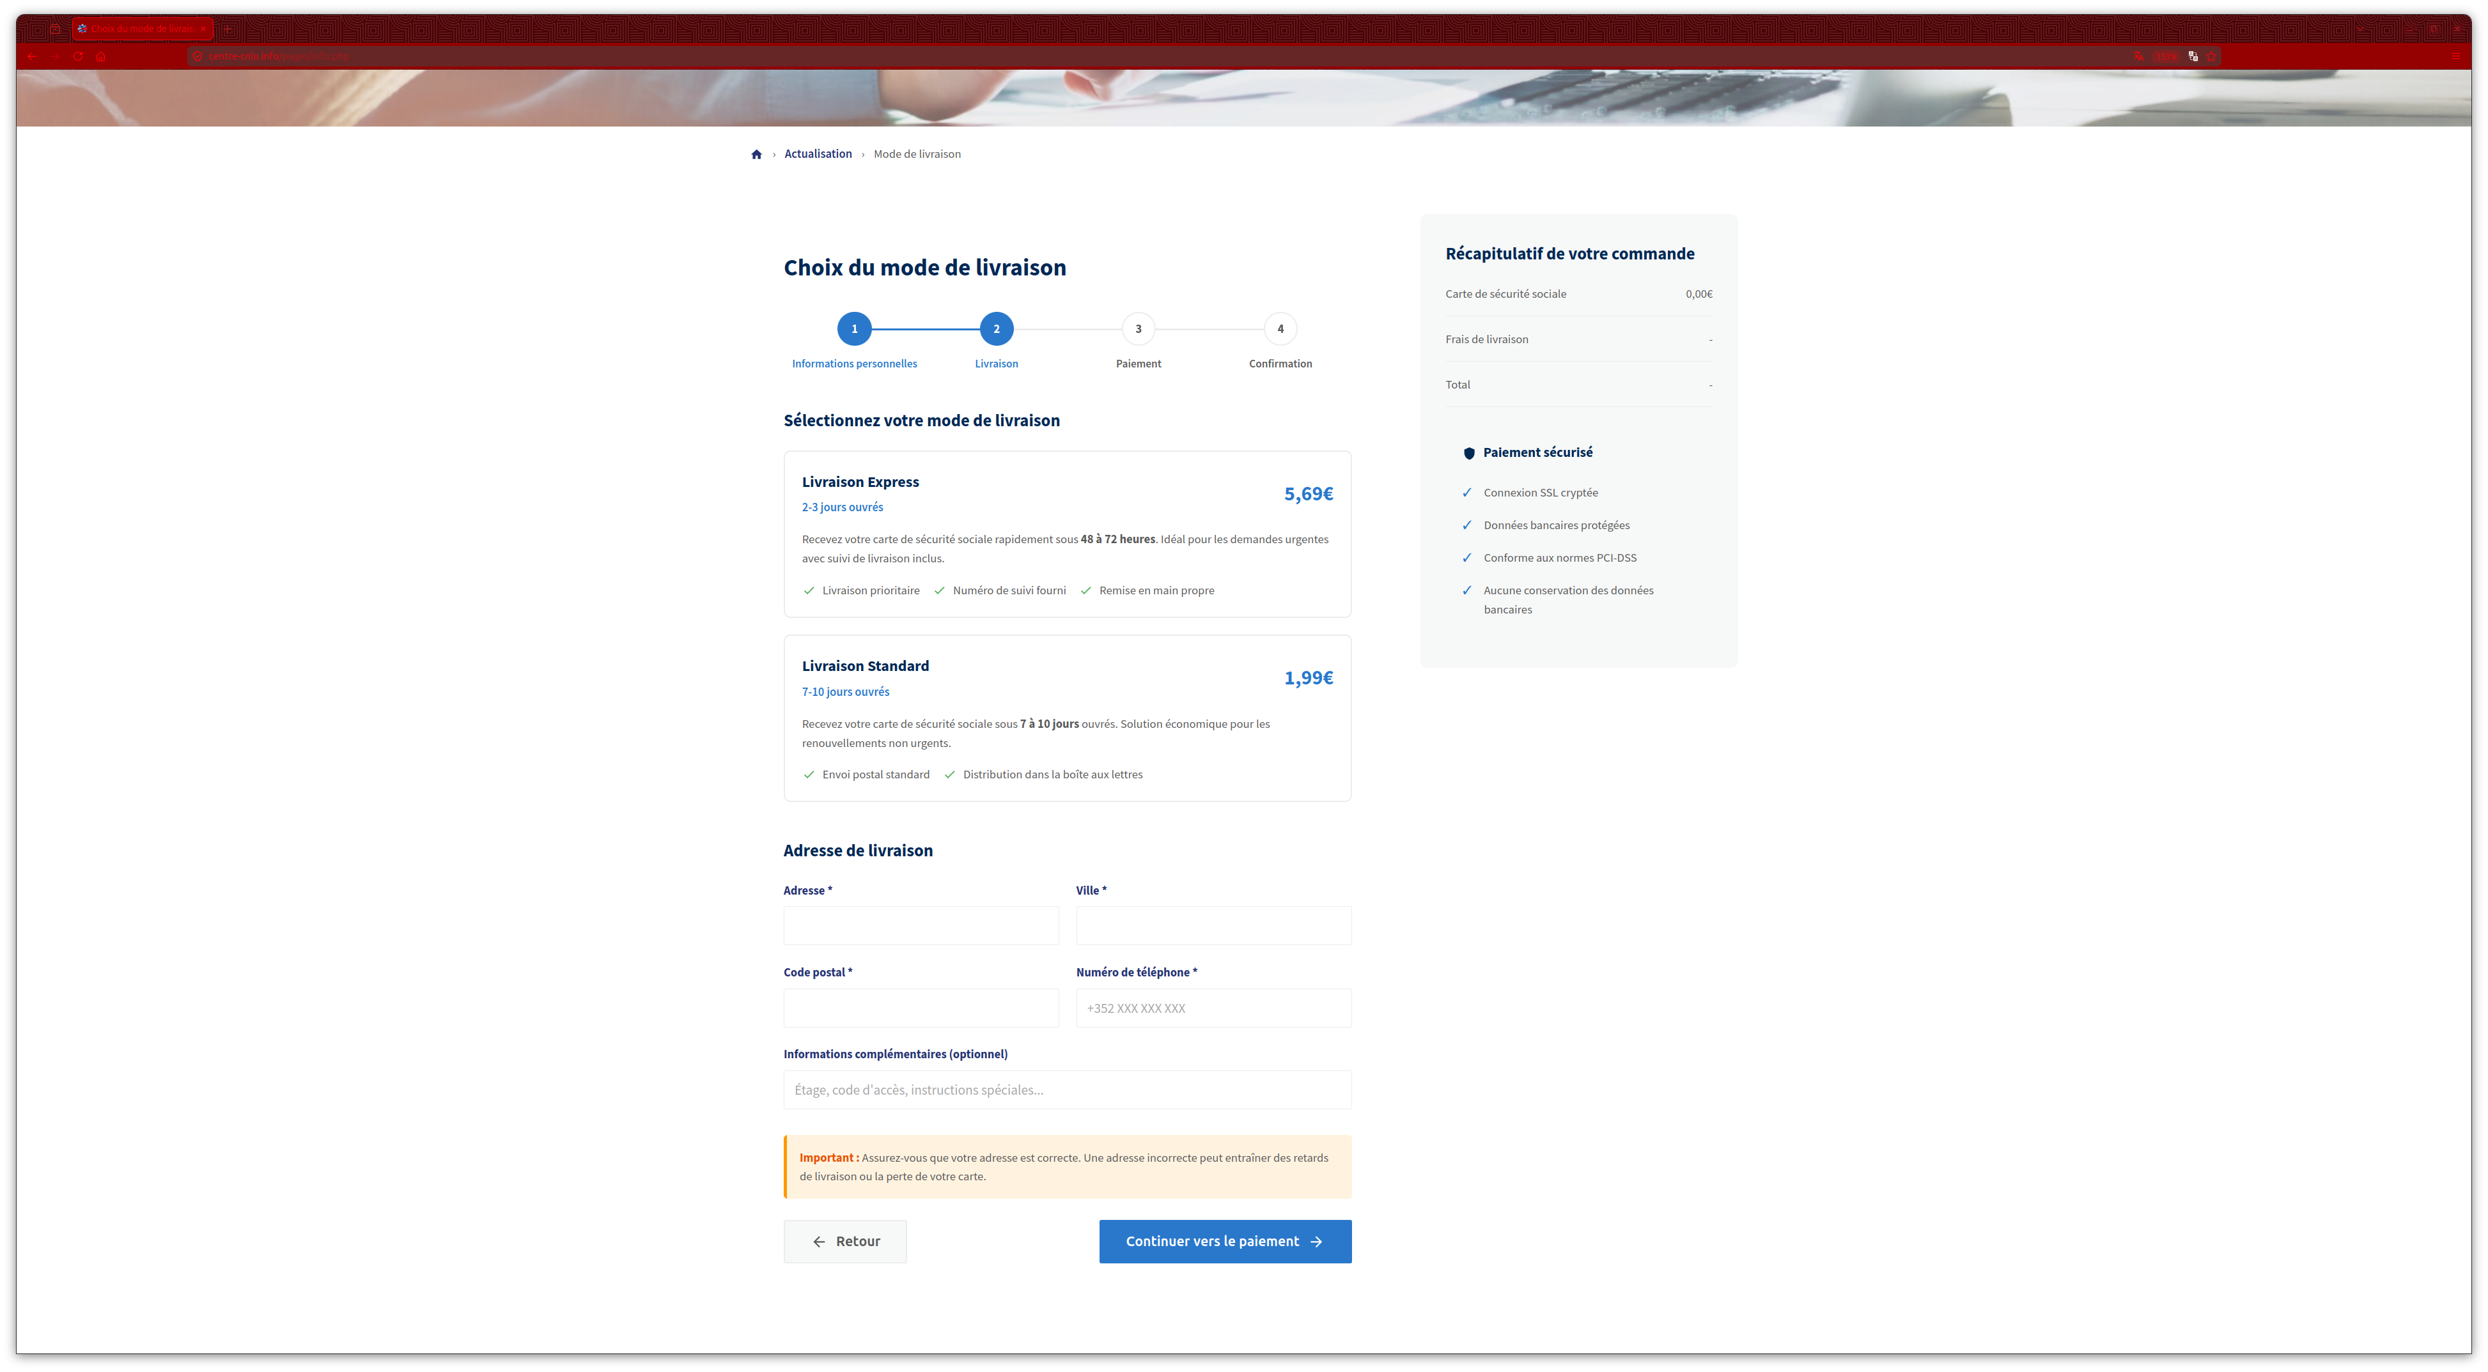
Task: Click the checkmark next to Distribution dans la boîte
Action: click(x=949, y=775)
